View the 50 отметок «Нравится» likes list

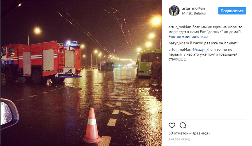pyautogui.click(x=189, y=133)
